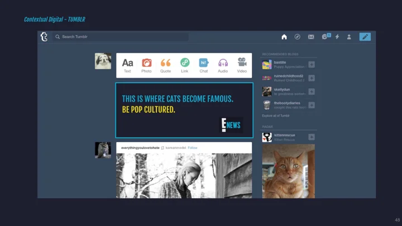This screenshot has height=226, width=402.
Task: Click the kittenrescue blog name
Action: [x=285, y=135]
